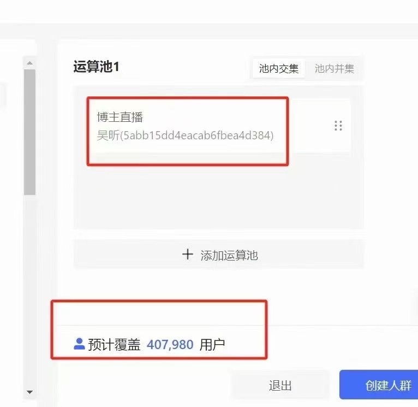418x407 pixels.
Task: Click the 吴昕 blogger ID text
Action: 185,135
